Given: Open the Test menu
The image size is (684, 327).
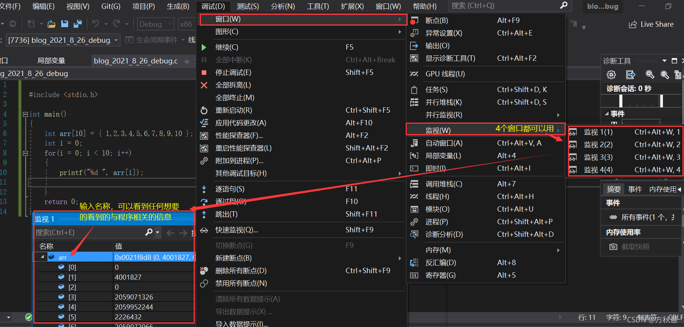Looking at the screenshot, I should tap(248, 6).
